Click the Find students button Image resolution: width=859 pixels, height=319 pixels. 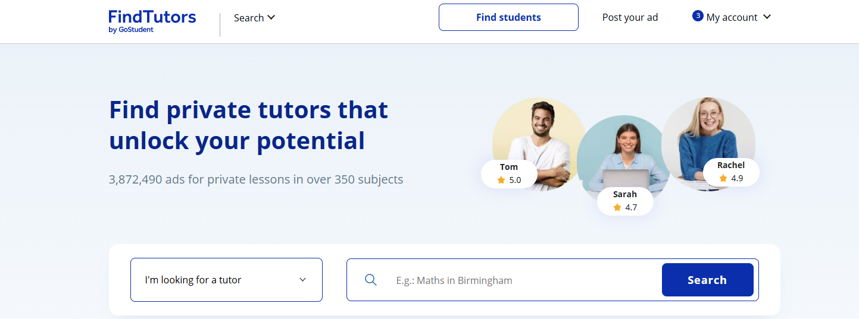coord(508,17)
